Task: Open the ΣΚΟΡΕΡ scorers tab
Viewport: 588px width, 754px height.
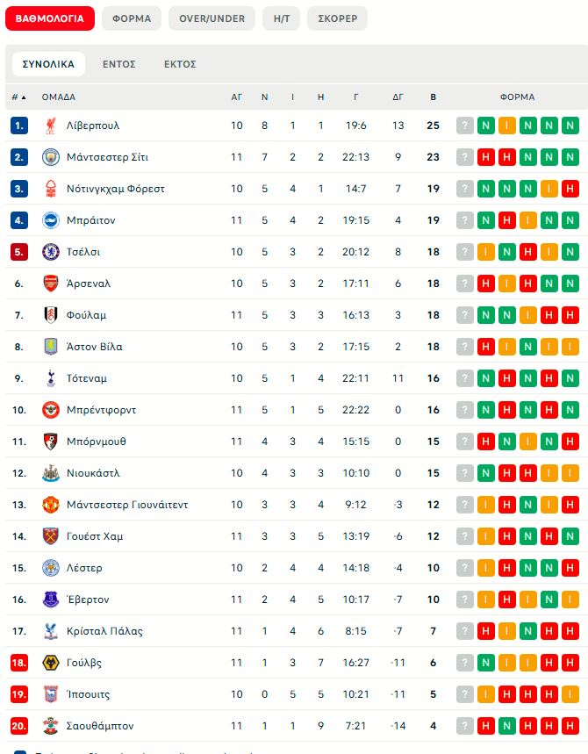Action: point(337,18)
